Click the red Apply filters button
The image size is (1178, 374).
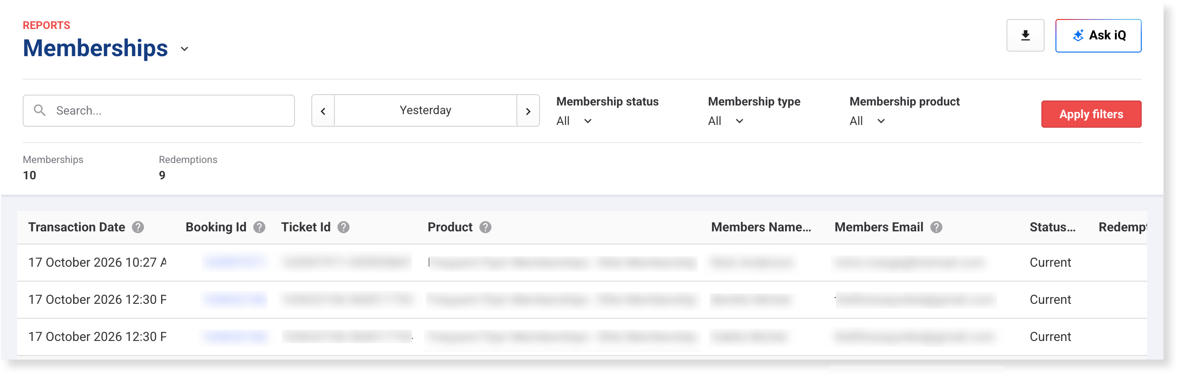(x=1091, y=114)
